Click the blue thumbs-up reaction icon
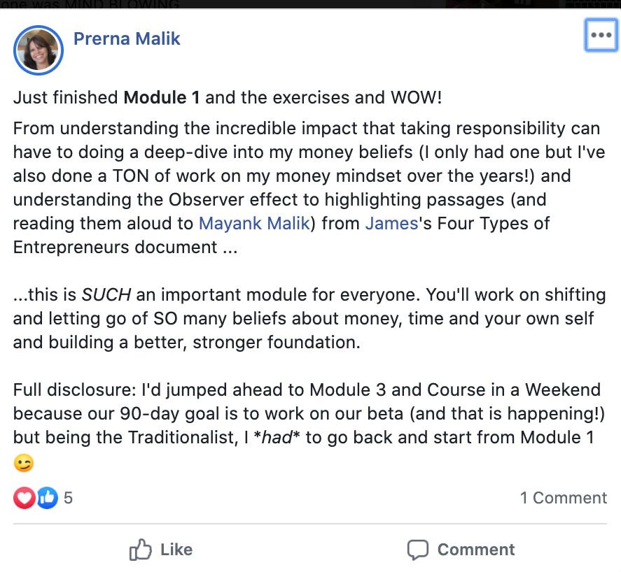The image size is (621, 572). (x=46, y=498)
